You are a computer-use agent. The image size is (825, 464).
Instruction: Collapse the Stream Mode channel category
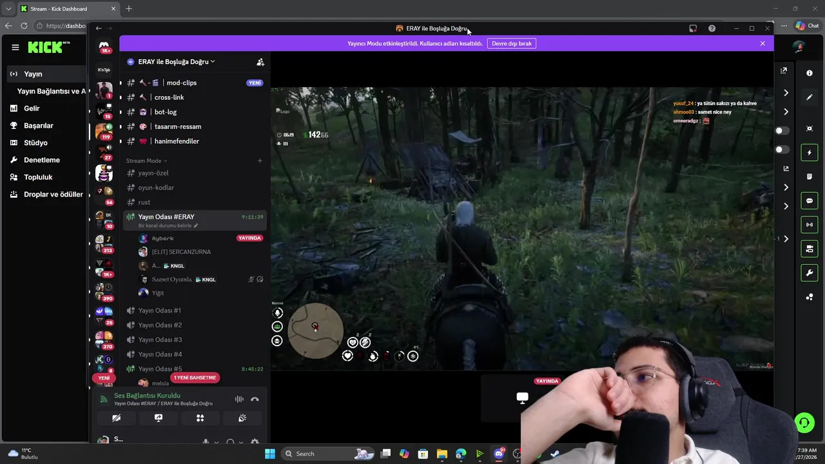(x=147, y=160)
